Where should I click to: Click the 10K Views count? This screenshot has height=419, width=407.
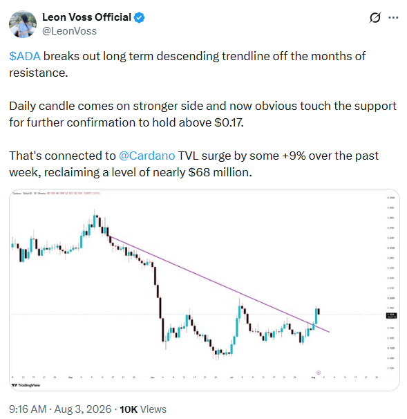click(x=143, y=409)
